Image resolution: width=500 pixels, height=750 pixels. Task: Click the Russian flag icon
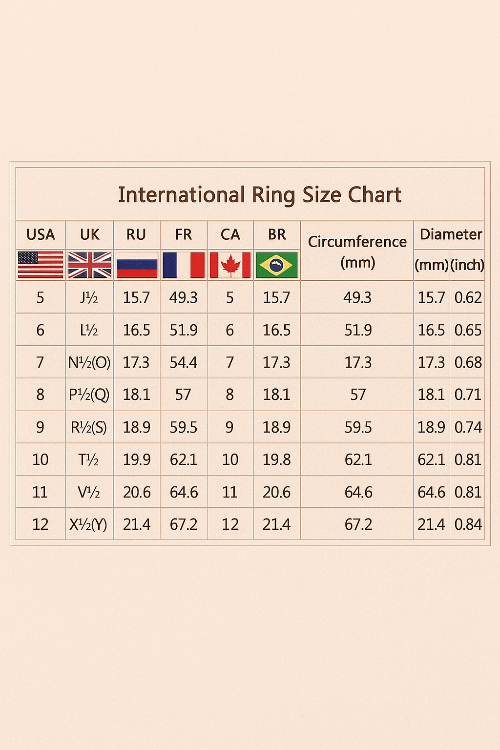click(x=137, y=265)
